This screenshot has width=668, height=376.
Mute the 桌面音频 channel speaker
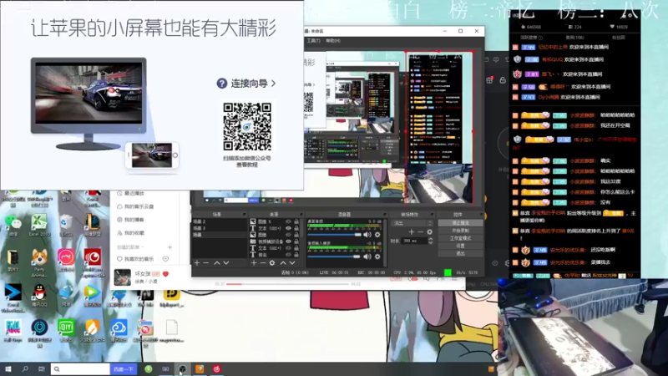coord(367,235)
